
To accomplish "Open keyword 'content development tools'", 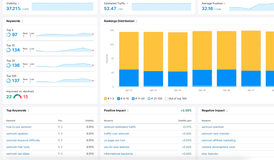I will 218,147.
